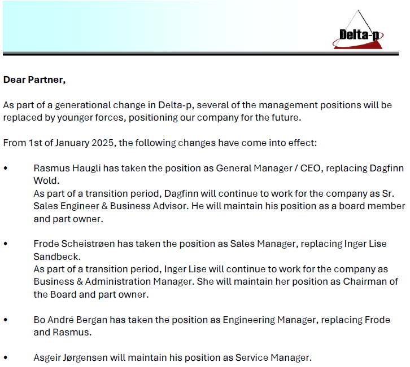Screen dimensions: 410x367
Task: Click the text "General Manager / CEO"
Action: pos(268,169)
